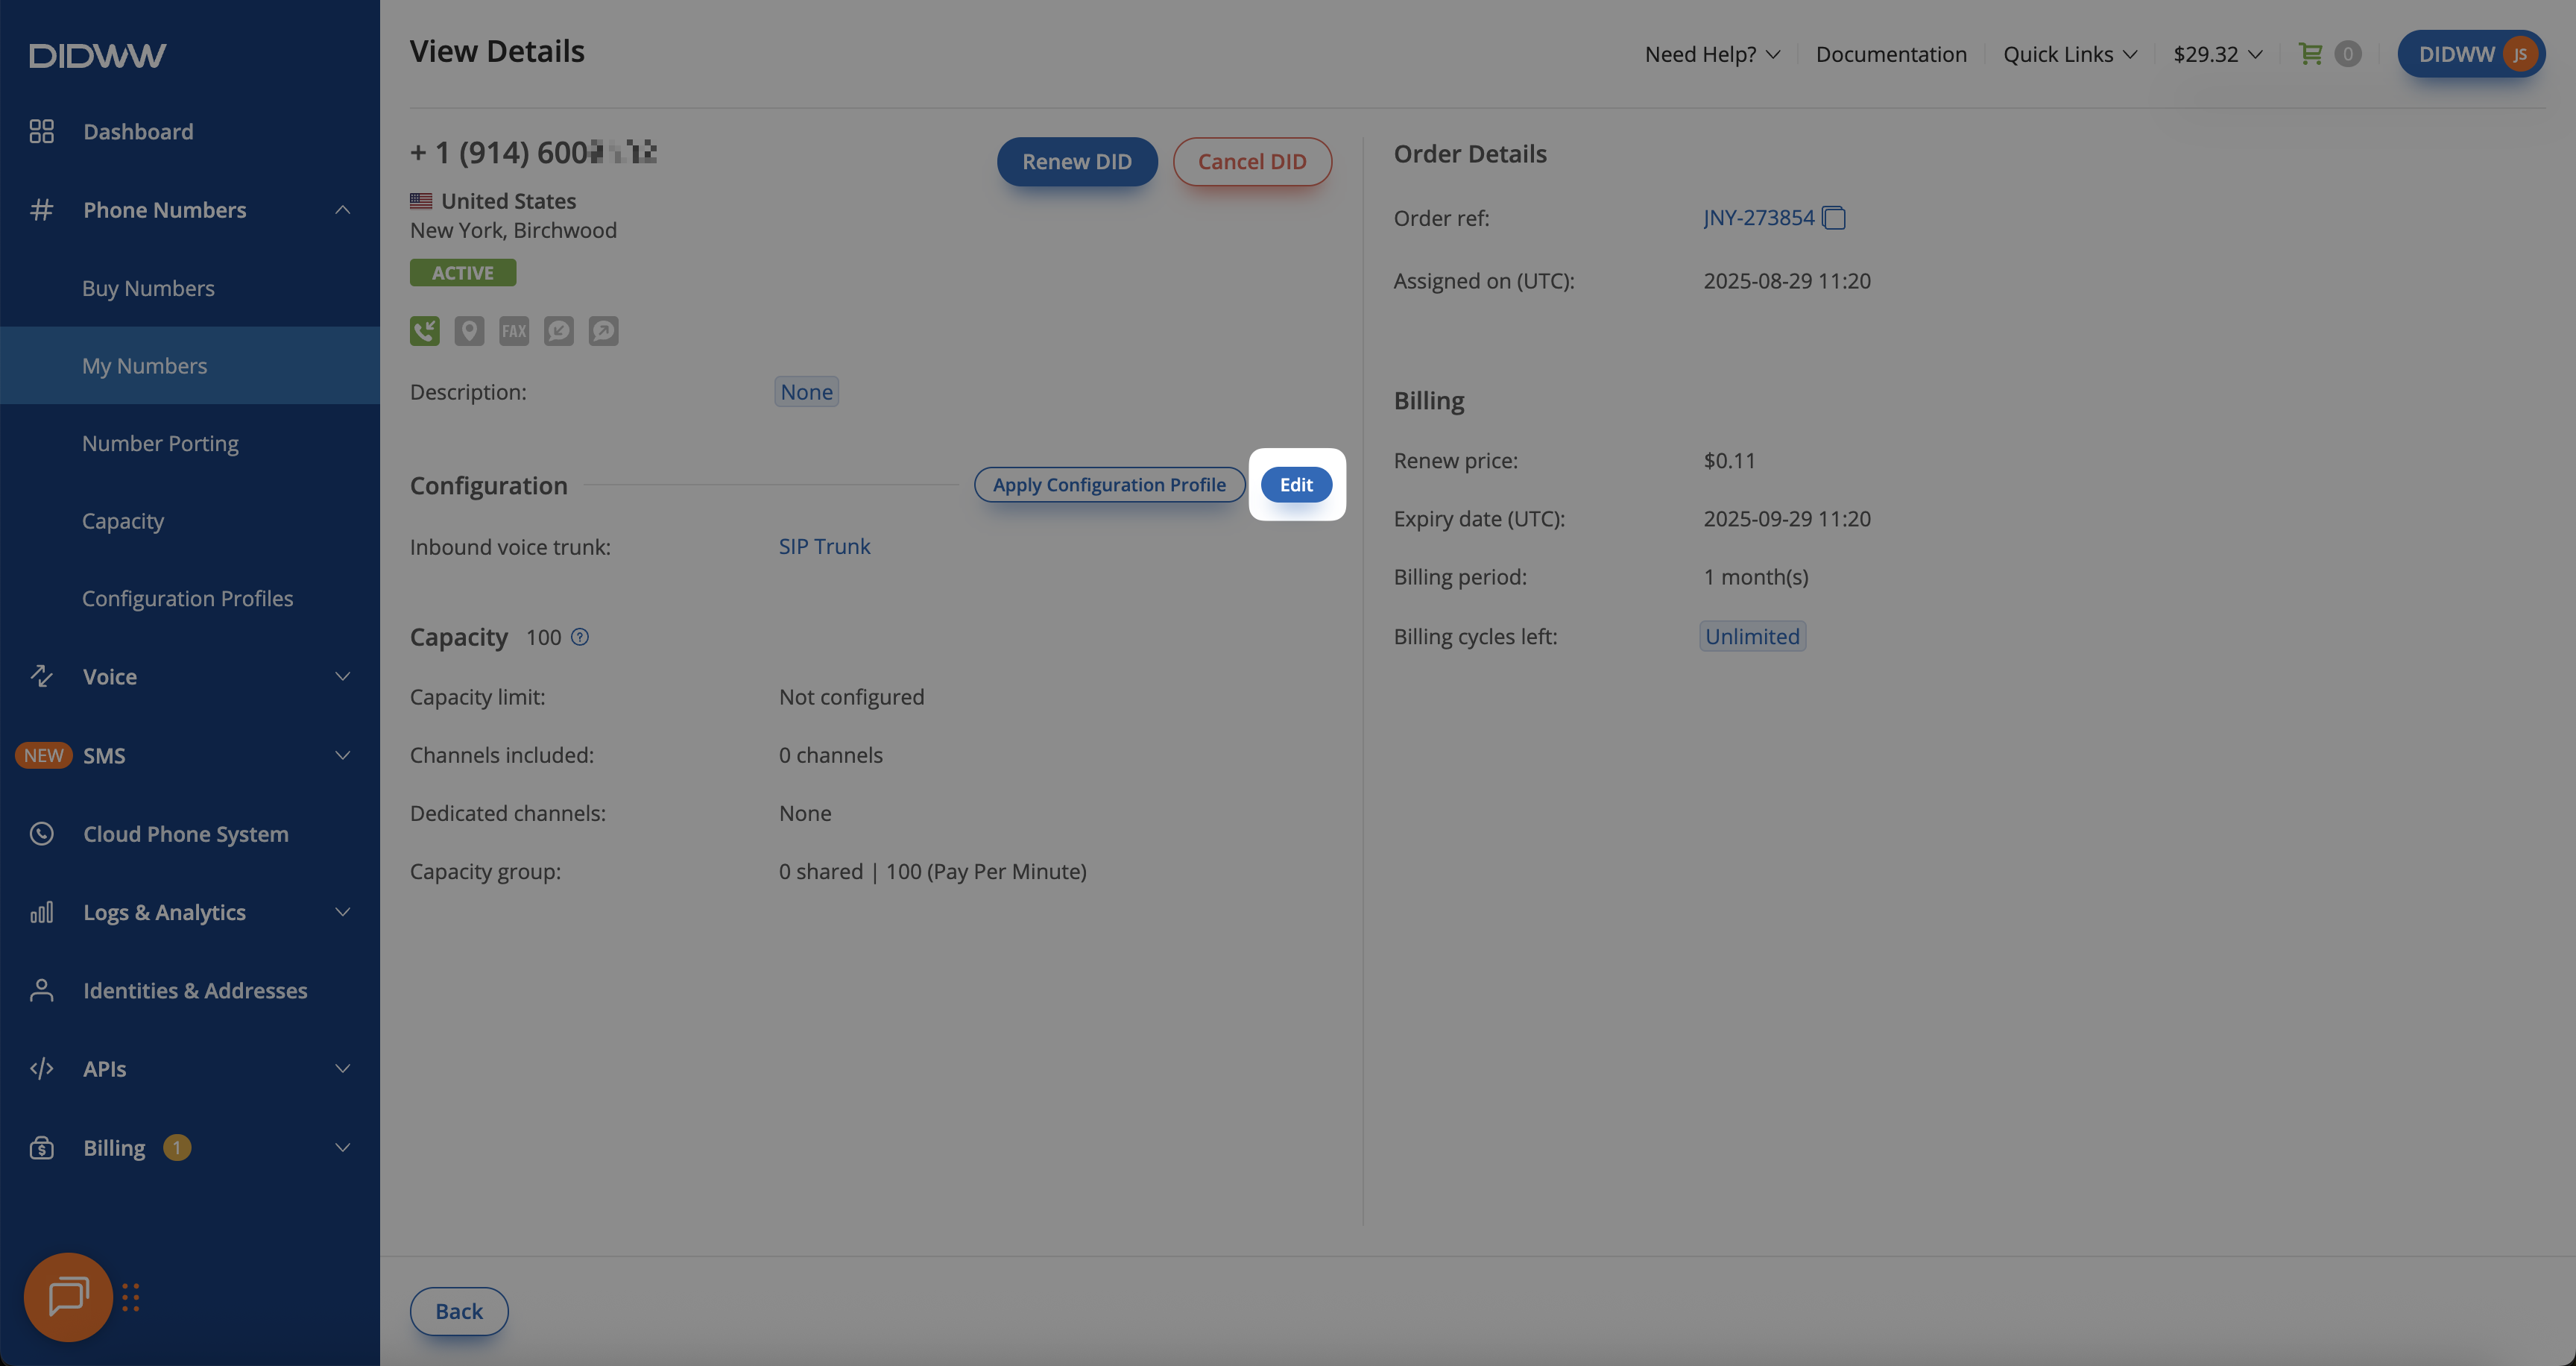Image resolution: width=2576 pixels, height=1366 pixels.
Task: Open the Capacity sidebar page
Action: (123, 521)
